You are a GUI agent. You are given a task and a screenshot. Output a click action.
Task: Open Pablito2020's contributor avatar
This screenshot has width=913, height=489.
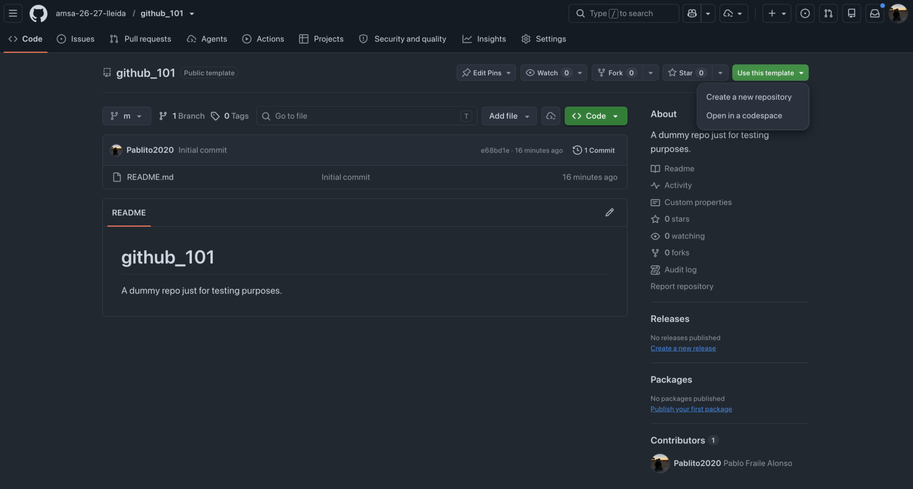coord(660,463)
